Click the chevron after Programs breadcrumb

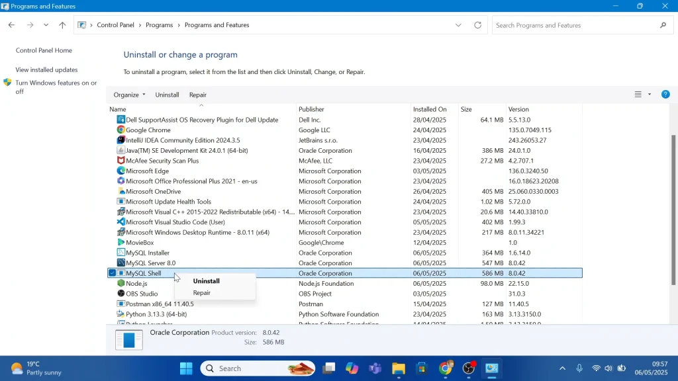[179, 25]
